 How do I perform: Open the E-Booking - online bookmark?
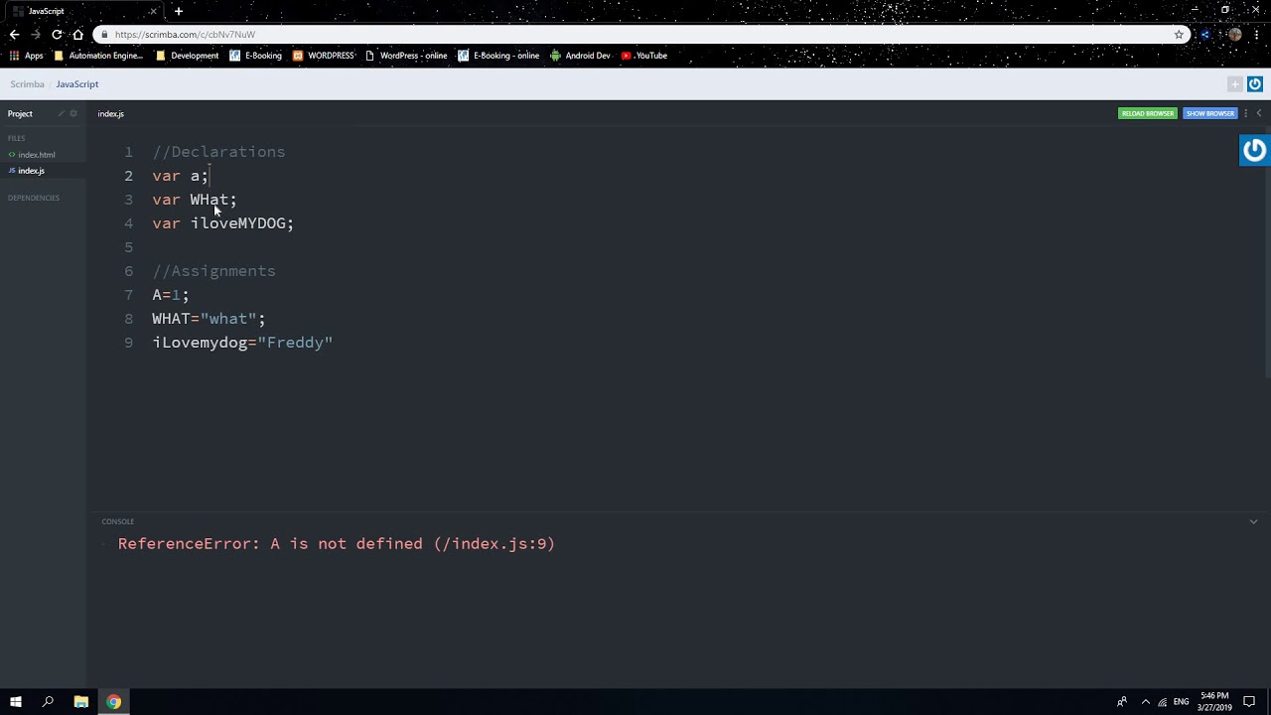(498, 56)
